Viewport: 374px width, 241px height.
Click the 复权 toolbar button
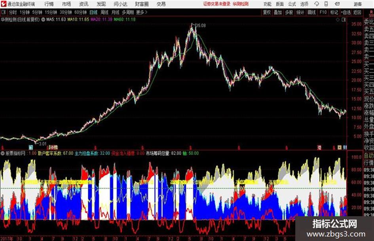(x=267, y=12)
